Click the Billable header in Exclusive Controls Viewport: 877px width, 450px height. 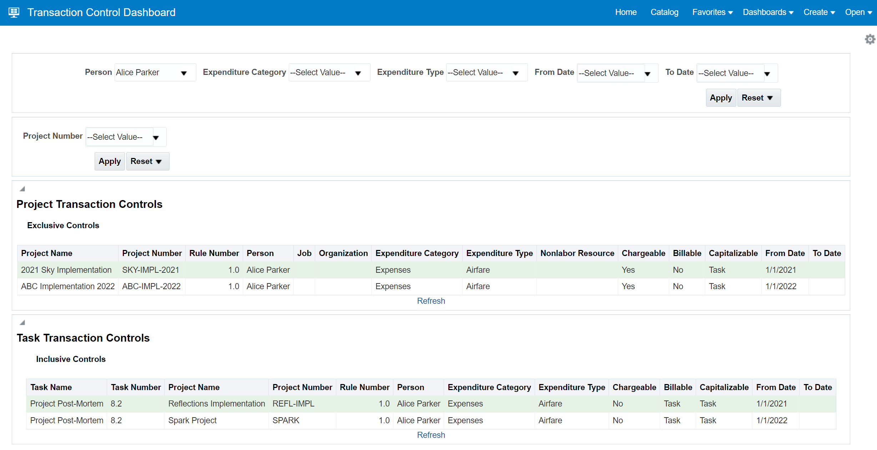(x=687, y=253)
